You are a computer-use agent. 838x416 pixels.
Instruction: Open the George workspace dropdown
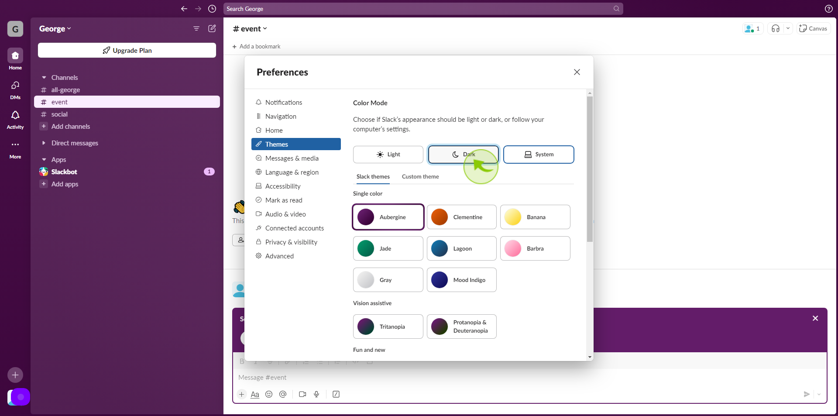[55, 29]
